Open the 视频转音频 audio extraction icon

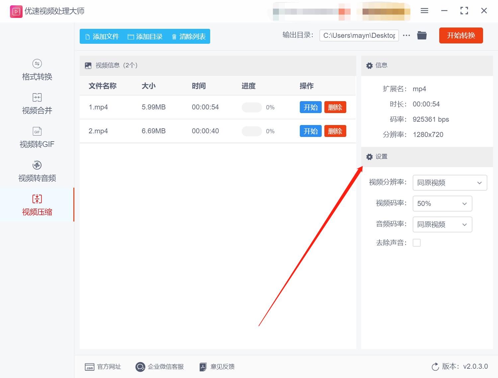point(37,165)
